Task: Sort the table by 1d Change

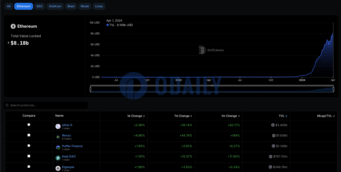Action: click(136, 116)
